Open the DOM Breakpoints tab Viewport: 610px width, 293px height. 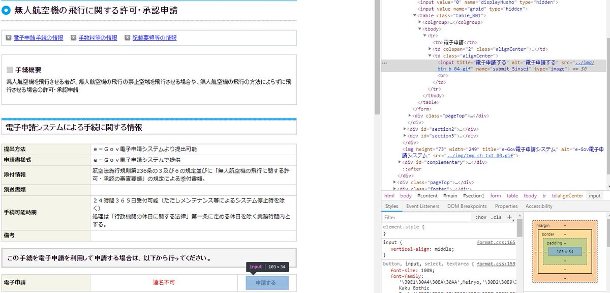[x=466, y=207]
